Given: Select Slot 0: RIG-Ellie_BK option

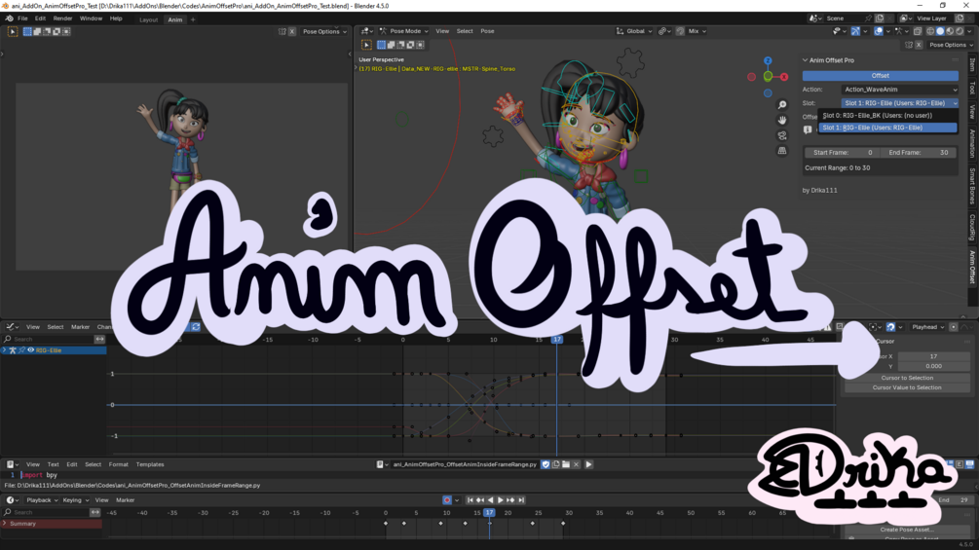Looking at the screenshot, I should (x=887, y=116).
